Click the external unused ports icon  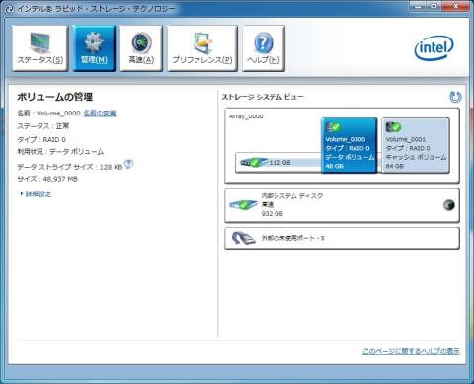point(243,238)
